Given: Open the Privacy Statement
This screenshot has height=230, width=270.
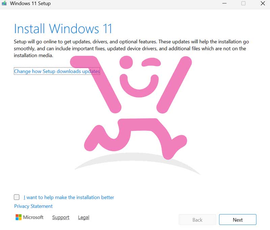Looking at the screenshot, I should (33, 206).
